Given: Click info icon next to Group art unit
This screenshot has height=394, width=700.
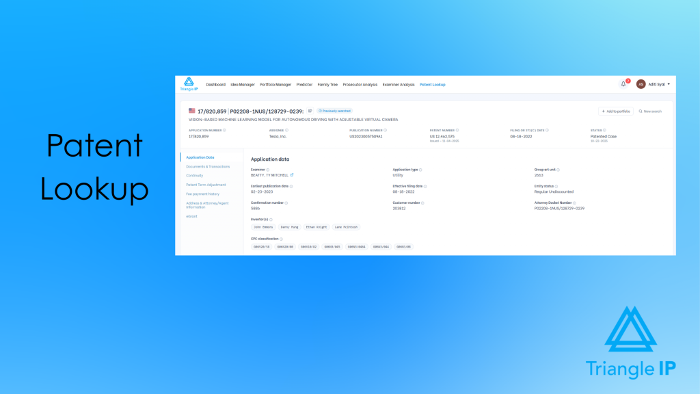Looking at the screenshot, I should [558, 170].
